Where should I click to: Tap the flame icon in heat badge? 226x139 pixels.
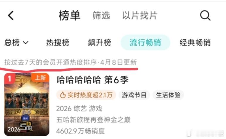point(63,95)
